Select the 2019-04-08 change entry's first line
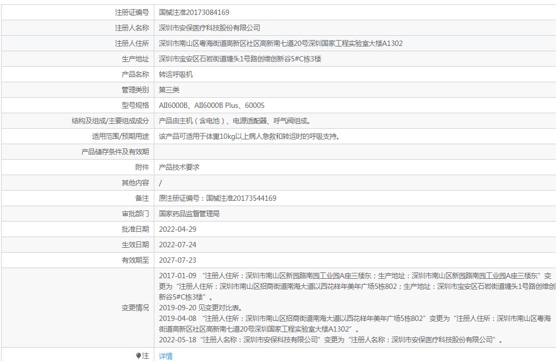The width and height of the screenshot is (556, 361). 355,318
